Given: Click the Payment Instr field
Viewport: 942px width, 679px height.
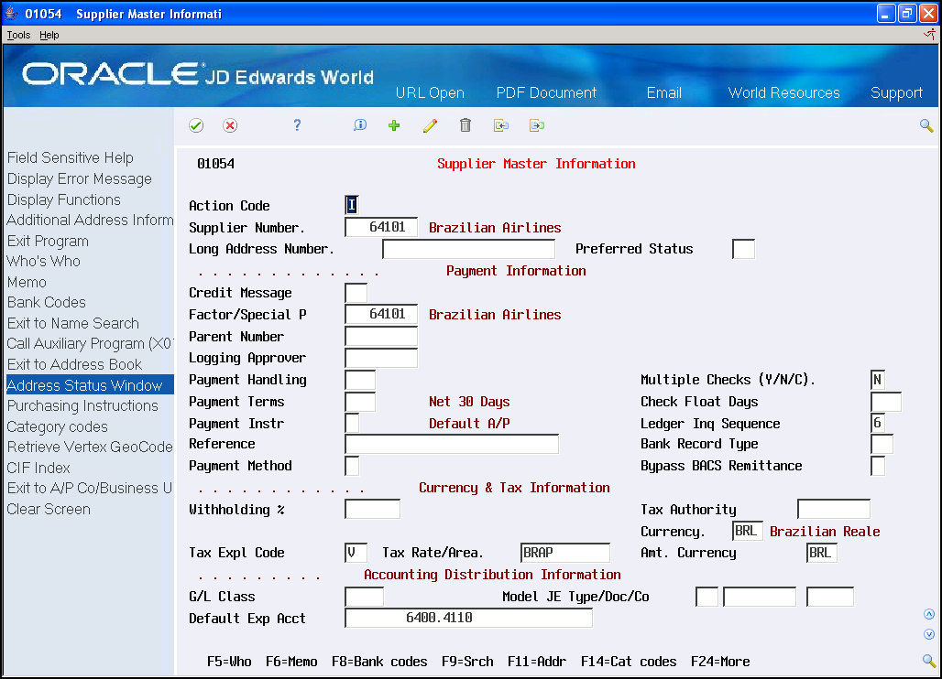Looking at the screenshot, I should point(352,424).
